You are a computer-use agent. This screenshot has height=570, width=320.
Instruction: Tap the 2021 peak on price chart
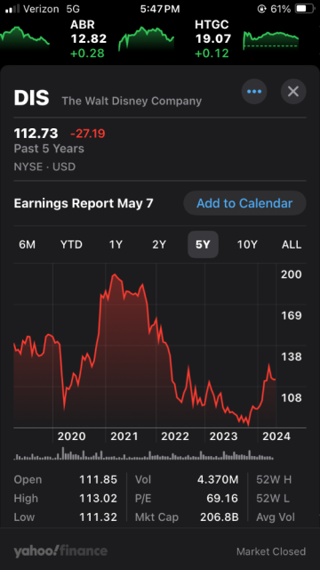116,275
